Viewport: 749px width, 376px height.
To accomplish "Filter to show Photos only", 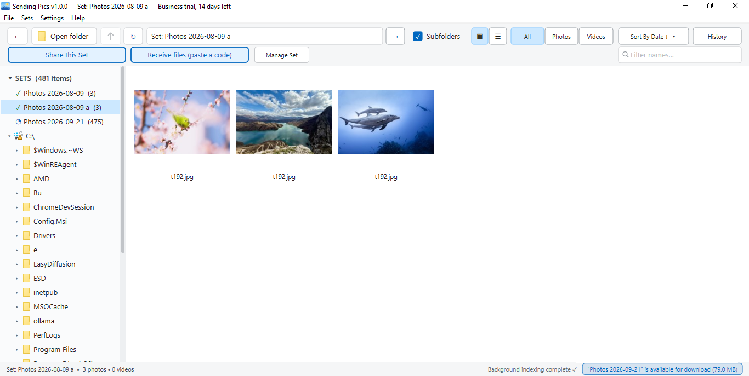I will [x=561, y=37].
